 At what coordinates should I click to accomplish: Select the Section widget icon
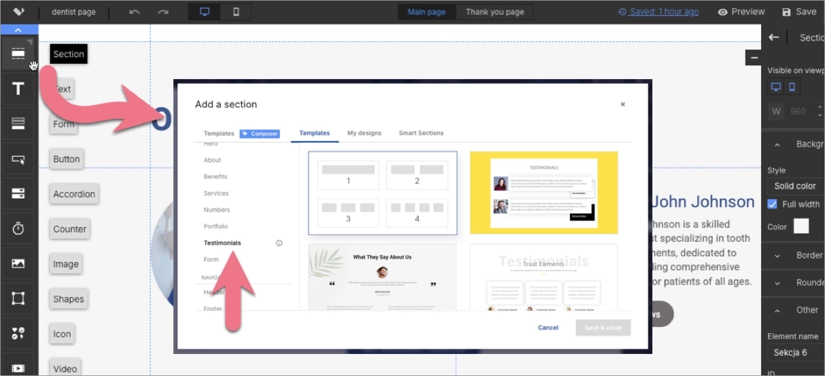18,54
